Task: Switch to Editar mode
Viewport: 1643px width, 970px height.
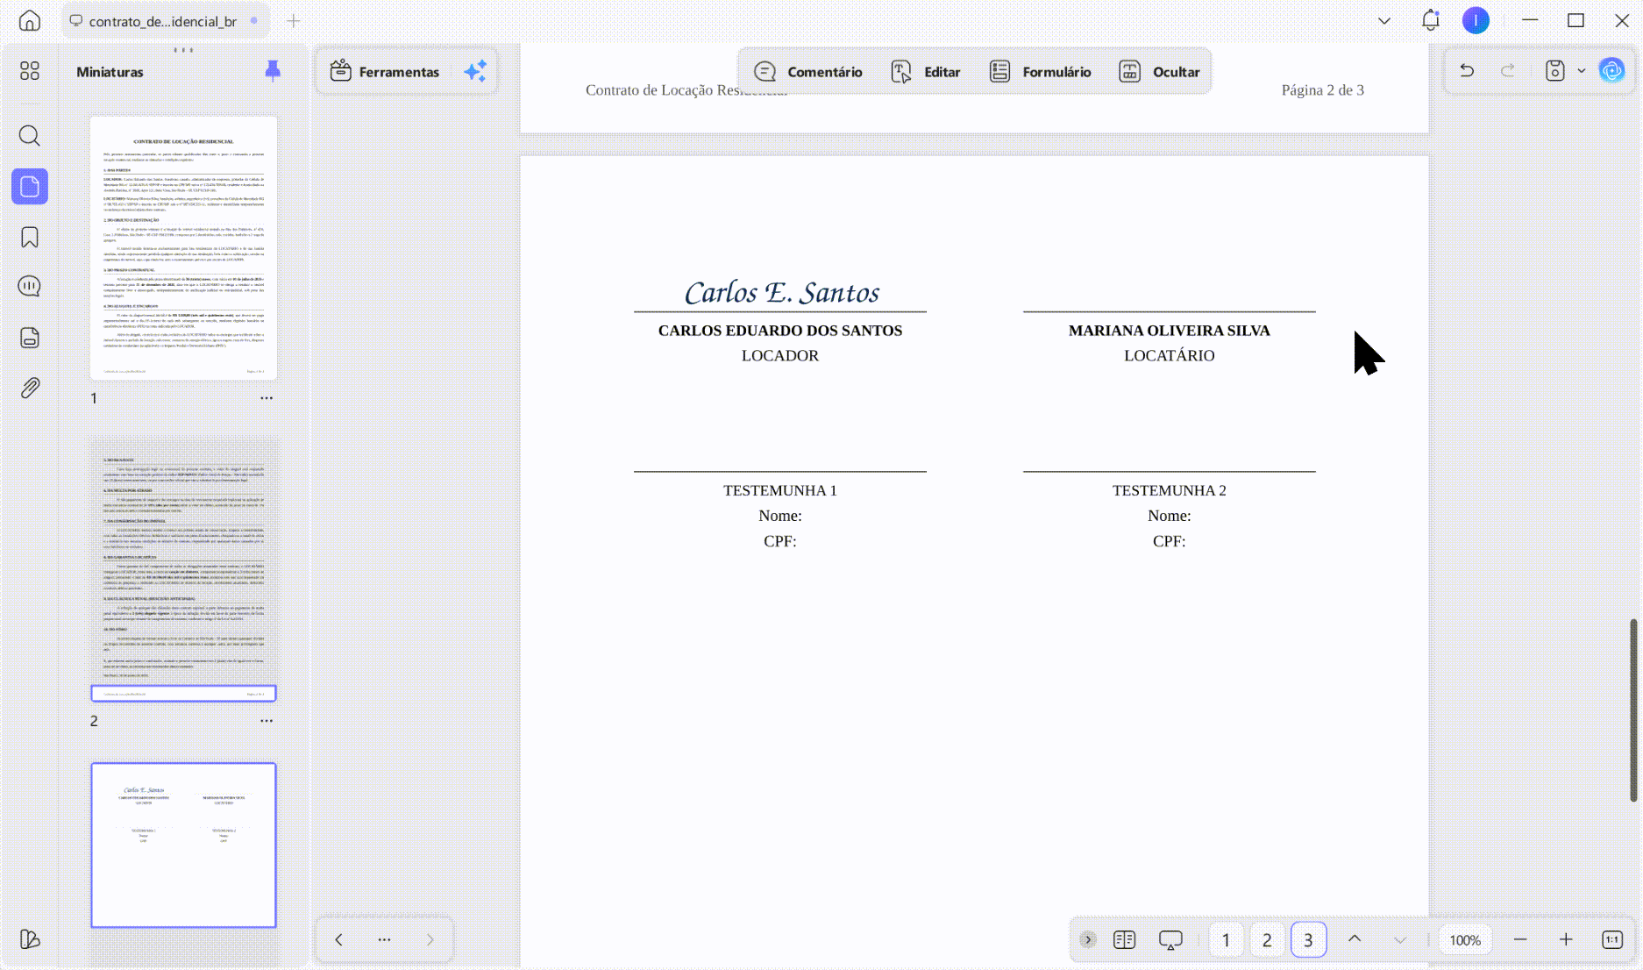Action: click(x=926, y=71)
